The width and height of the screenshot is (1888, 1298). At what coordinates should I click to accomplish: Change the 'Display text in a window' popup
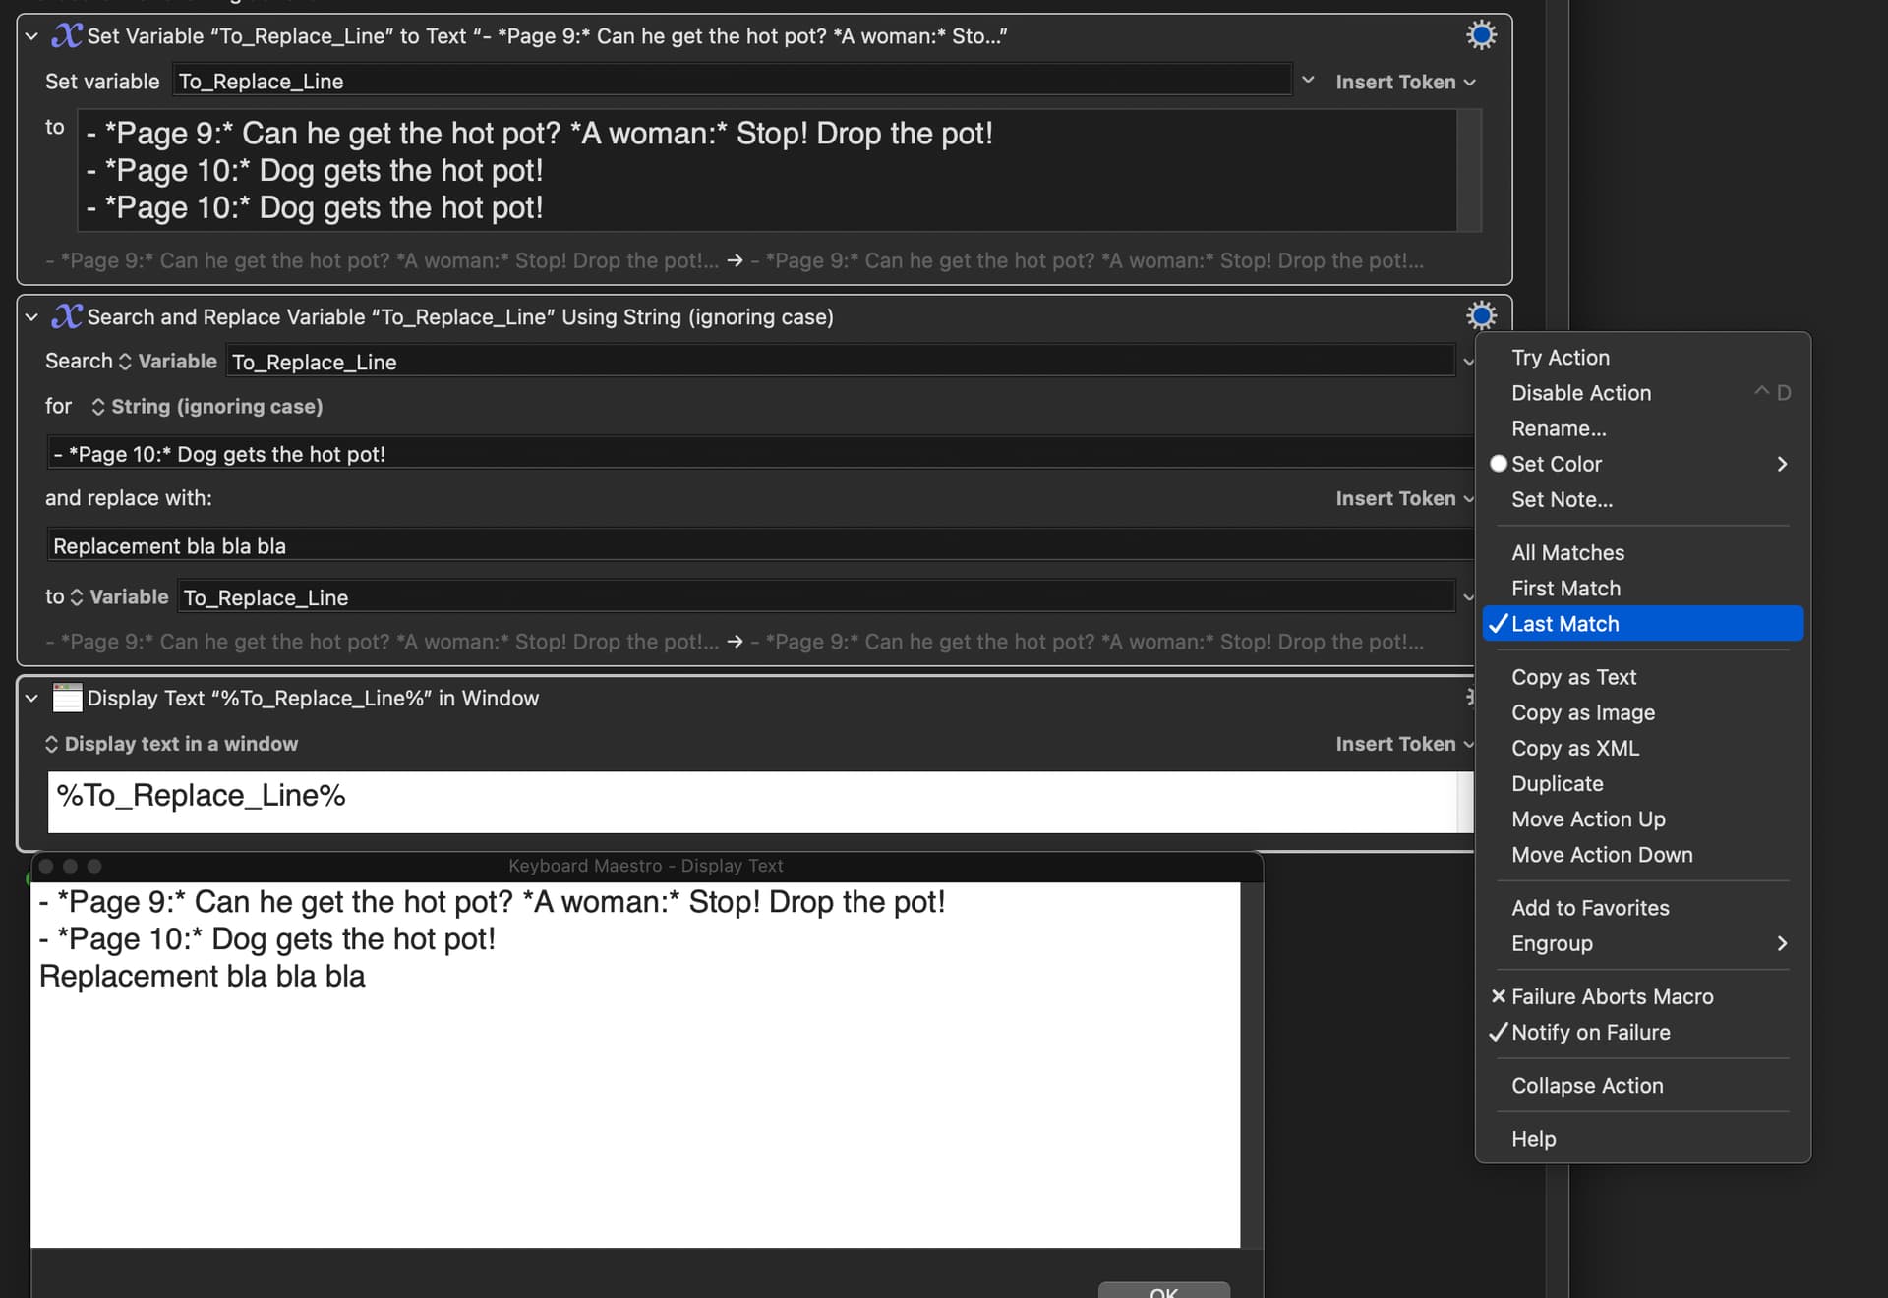coord(171,745)
